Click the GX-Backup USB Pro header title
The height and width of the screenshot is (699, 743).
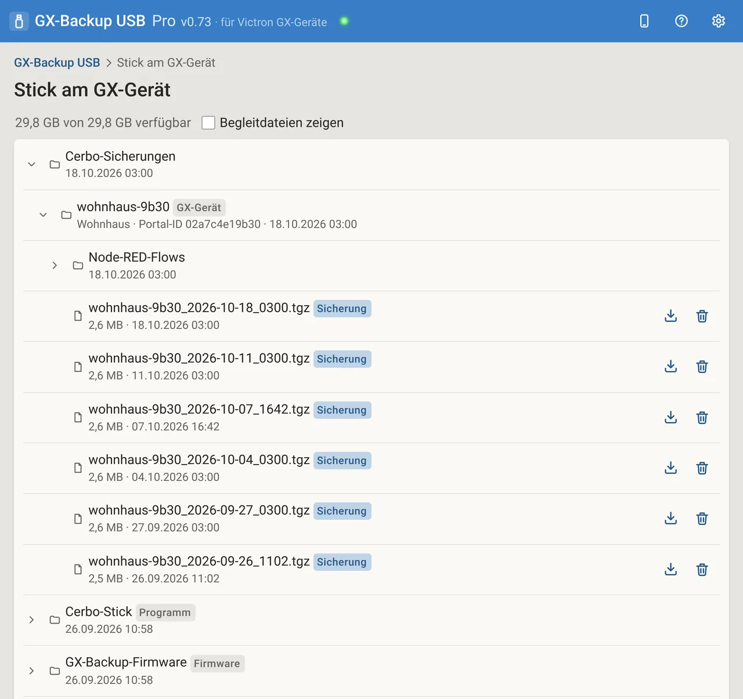click(x=105, y=21)
